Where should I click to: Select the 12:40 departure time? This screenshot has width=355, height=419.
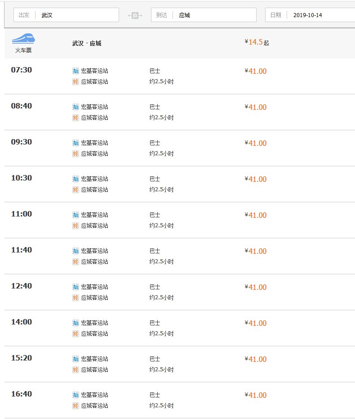coord(21,286)
